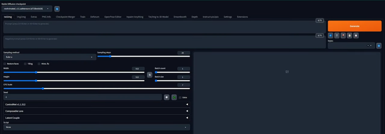The height and width of the screenshot is (134, 385).
Task: Click the clipboard apply-styles icon
Action: pyautogui.click(x=349, y=36)
